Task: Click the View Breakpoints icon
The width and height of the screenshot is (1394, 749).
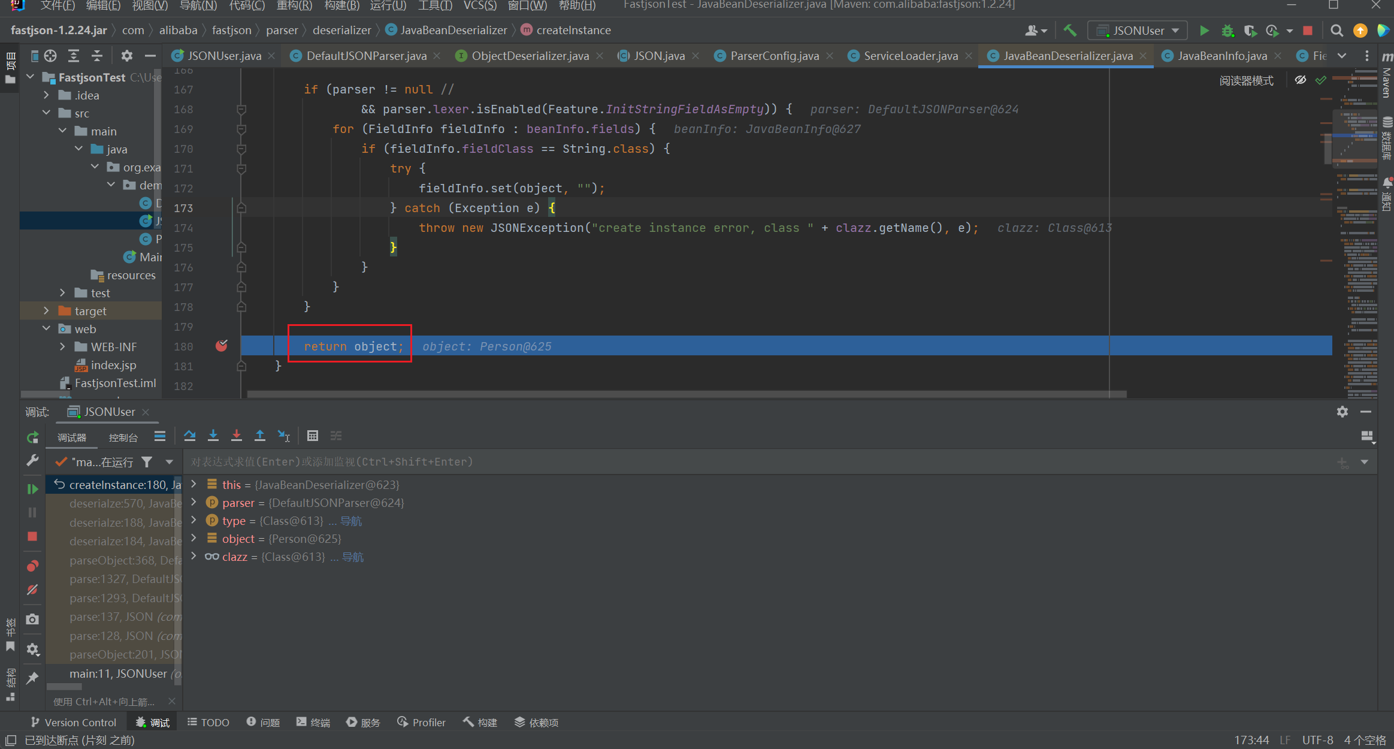Action: [x=32, y=566]
